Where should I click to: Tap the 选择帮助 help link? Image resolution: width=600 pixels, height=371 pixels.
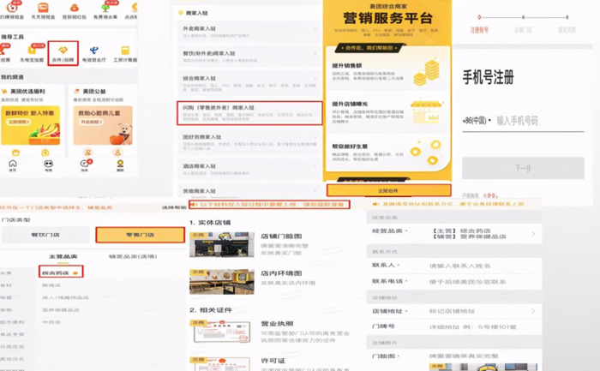coord(174,207)
